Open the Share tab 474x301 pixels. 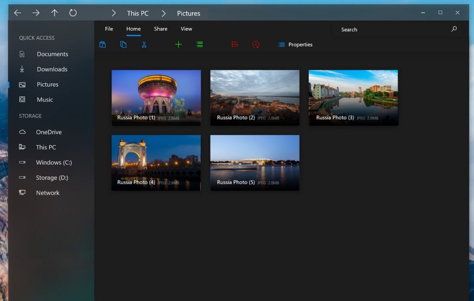tap(160, 29)
